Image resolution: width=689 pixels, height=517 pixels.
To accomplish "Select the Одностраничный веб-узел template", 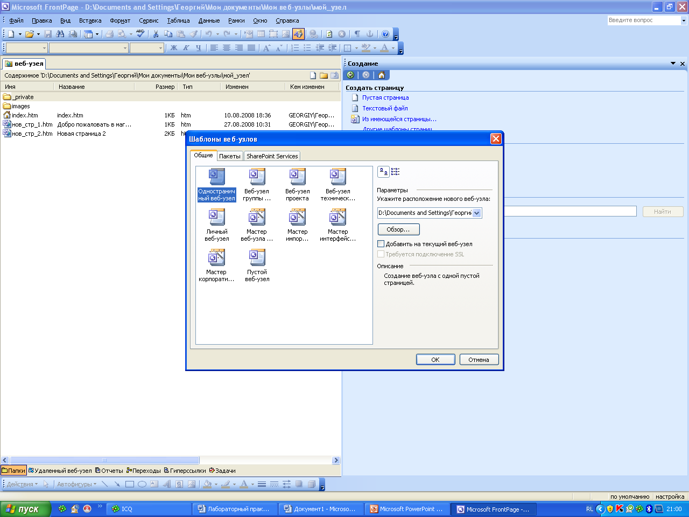I will tap(216, 185).
